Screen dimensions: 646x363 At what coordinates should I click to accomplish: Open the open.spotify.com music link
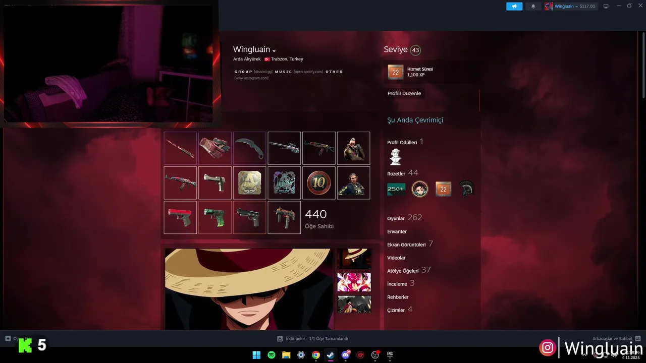(x=308, y=72)
